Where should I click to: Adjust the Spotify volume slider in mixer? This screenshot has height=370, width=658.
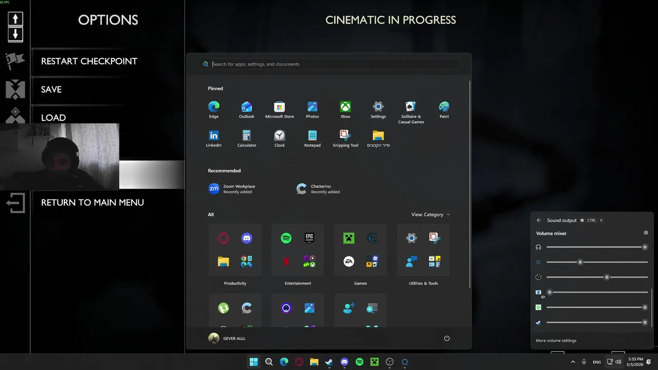[x=597, y=307]
